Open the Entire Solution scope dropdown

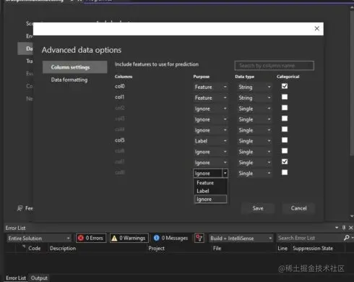pos(39,238)
